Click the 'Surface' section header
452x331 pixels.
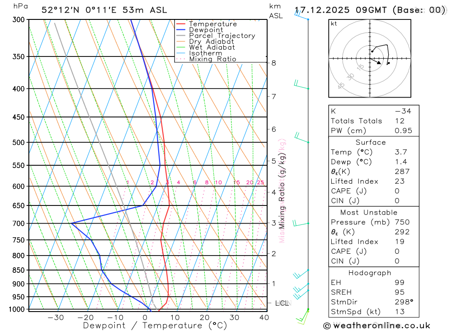[x=371, y=142]
